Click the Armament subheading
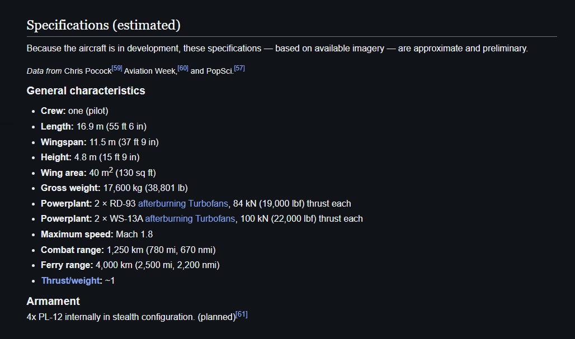The width and height of the screenshot is (575, 339). click(x=53, y=301)
